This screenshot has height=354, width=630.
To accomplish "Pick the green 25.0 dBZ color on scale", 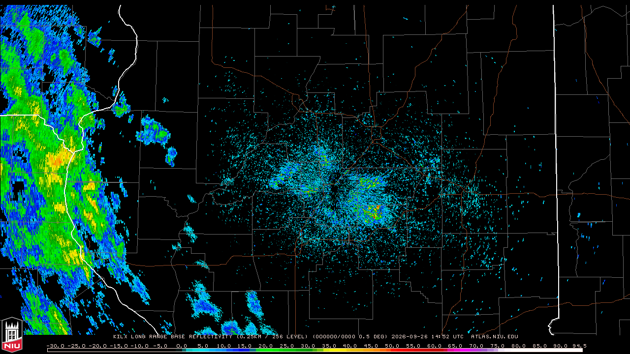I will pyautogui.click(x=287, y=350).
